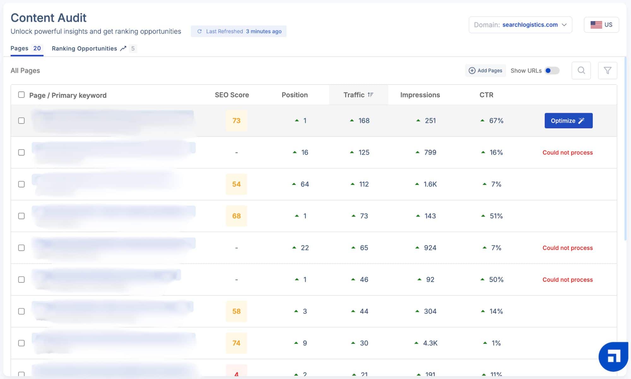Click the impressions value 4.3K
Image resolution: width=631 pixels, height=379 pixels.
(430, 343)
